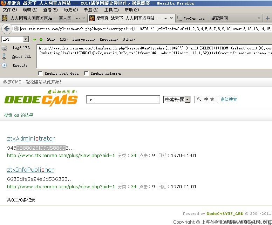272x225 pixels.
Task: Open the ztxAdministrator result link
Action: (x=31, y=138)
